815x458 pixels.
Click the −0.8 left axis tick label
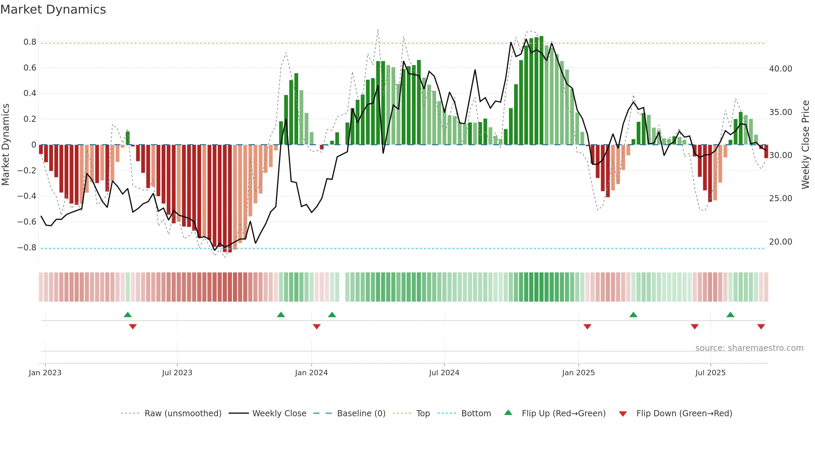point(27,247)
